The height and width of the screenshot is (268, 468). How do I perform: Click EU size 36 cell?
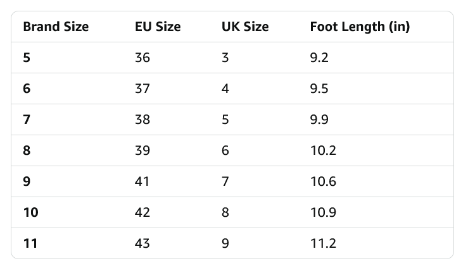coord(142,58)
